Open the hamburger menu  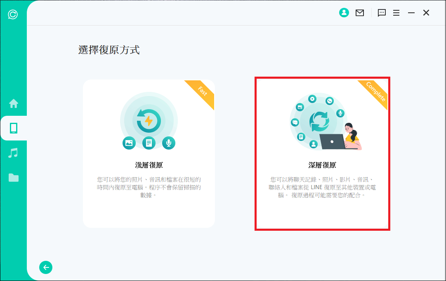[x=396, y=13]
